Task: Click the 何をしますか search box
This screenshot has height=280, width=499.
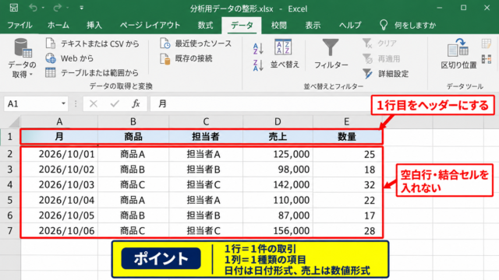Action: [415, 25]
